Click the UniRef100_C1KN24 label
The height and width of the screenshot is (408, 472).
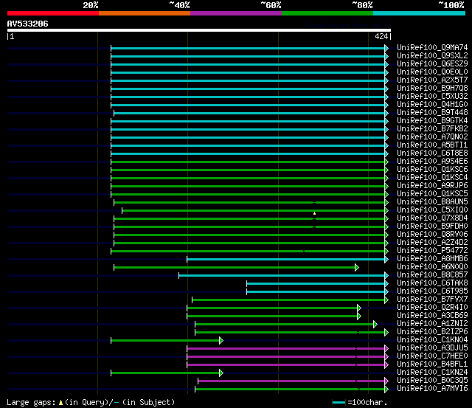click(432, 373)
